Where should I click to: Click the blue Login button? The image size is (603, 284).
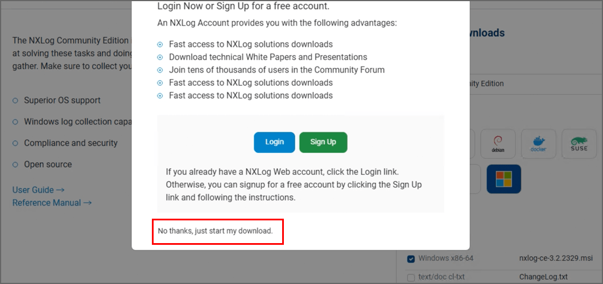274,142
